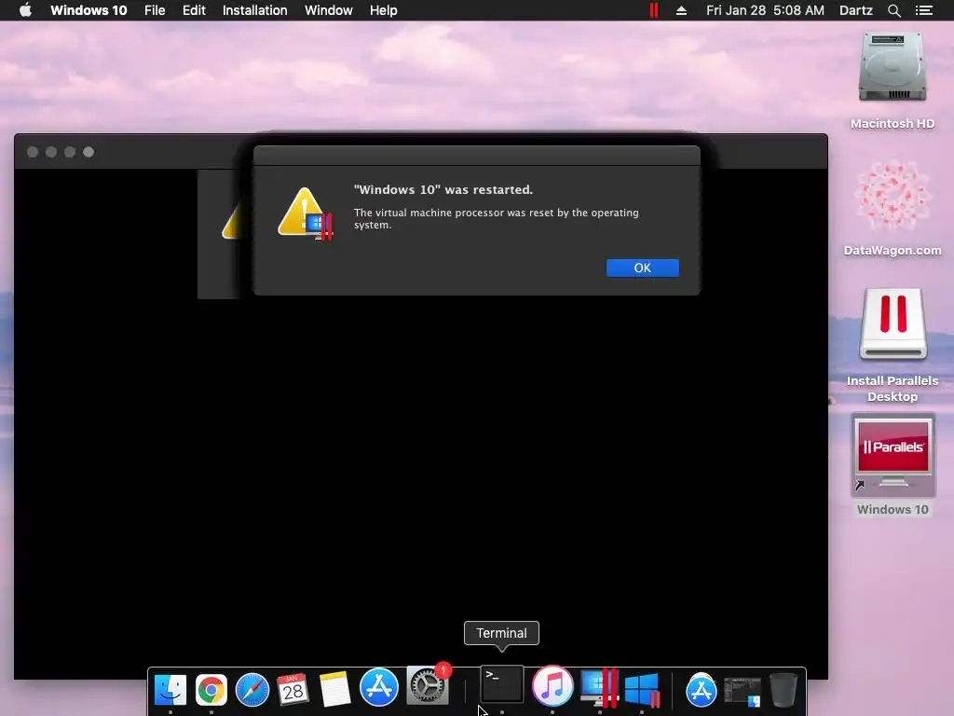Open Finder from the Dock

[170, 689]
